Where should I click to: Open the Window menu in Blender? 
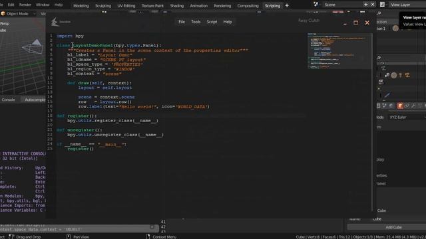coord(43,5)
